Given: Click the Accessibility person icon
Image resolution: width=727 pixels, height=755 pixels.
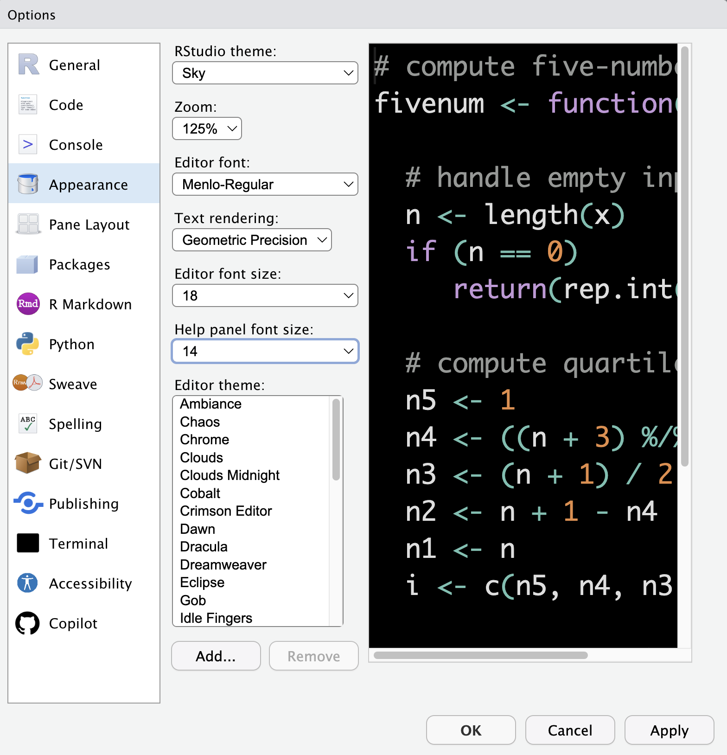Looking at the screenshot, I should (27, 583).
